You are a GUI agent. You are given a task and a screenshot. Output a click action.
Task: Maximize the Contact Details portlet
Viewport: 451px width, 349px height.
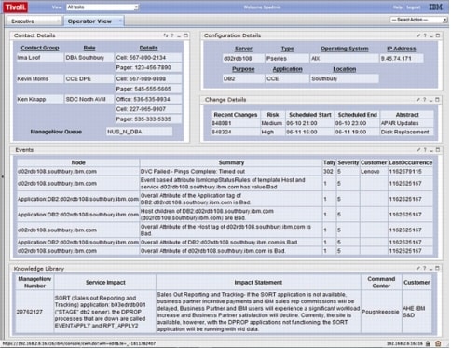185,35
